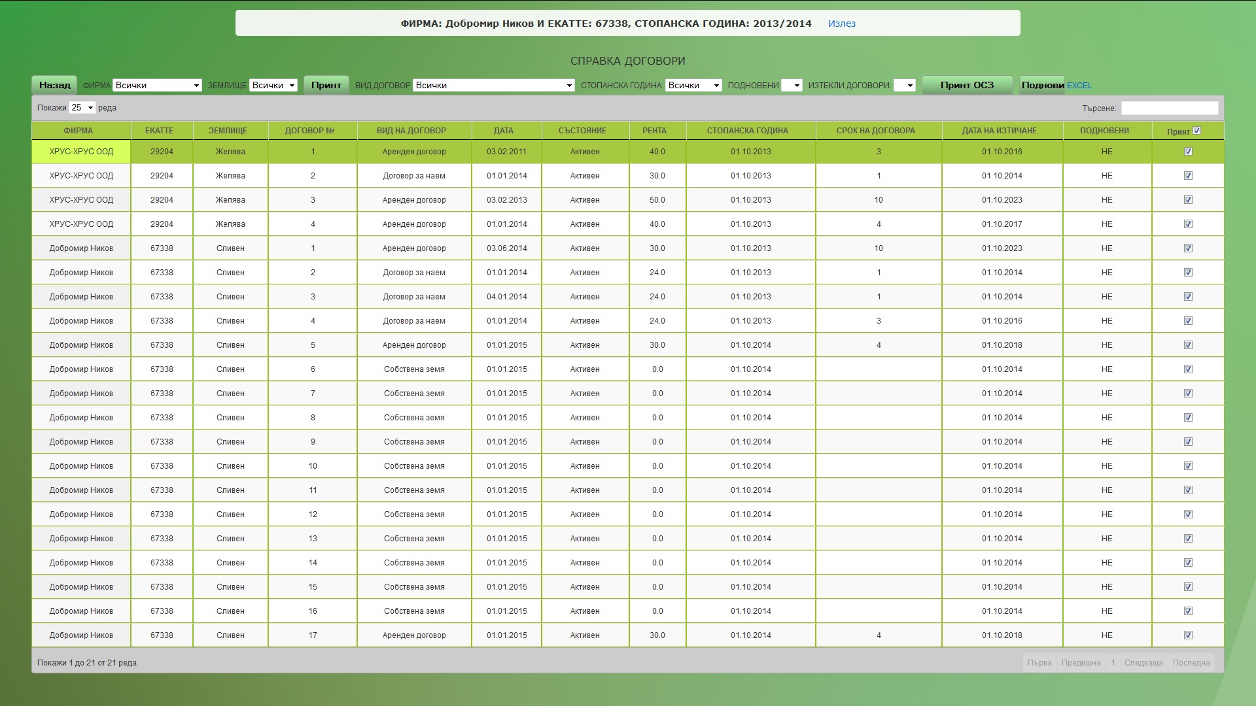The width and height of the screenshot is (1256, 706).
Task: Click Активен status in contract 16 row
Action: click(585, 611)
